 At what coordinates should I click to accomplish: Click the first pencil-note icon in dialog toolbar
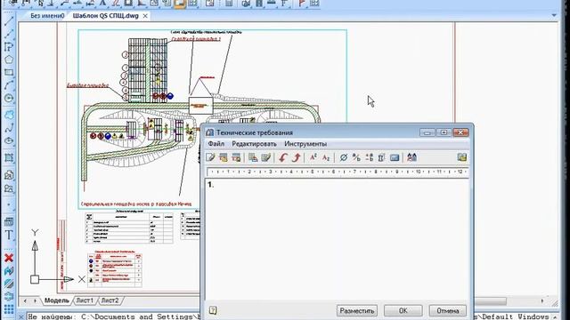pyautogui.click(x=210, y=157)
